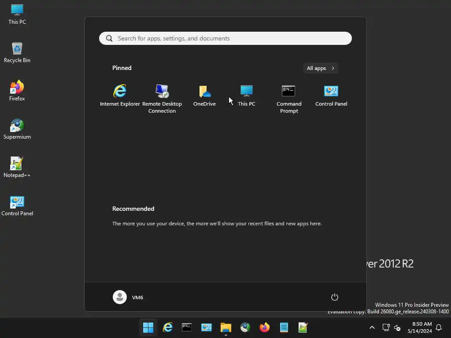
Task: Focus the Start menu search box
Action: pos(225,38)
